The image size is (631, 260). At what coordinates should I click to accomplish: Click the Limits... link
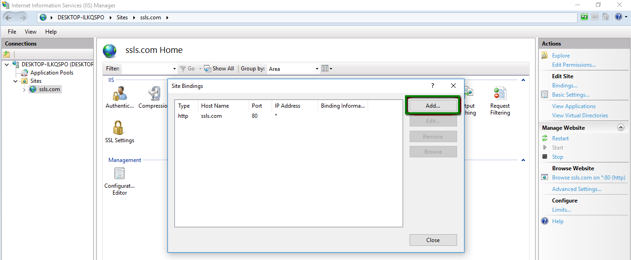click(561, 210)
